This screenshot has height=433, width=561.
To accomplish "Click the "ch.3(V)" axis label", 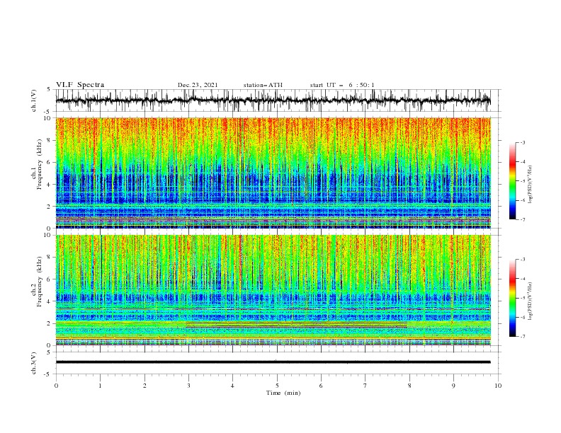I will point(34,363).
